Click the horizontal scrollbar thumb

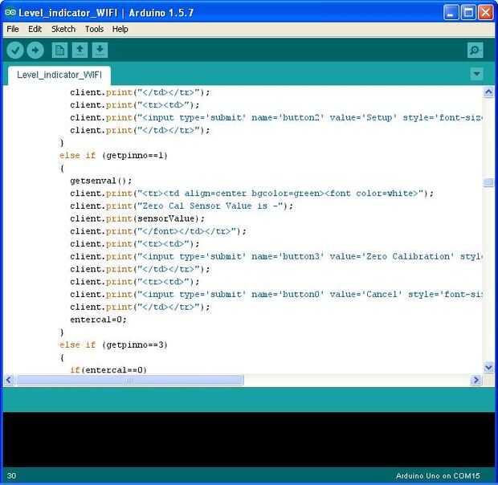(130, 380)
